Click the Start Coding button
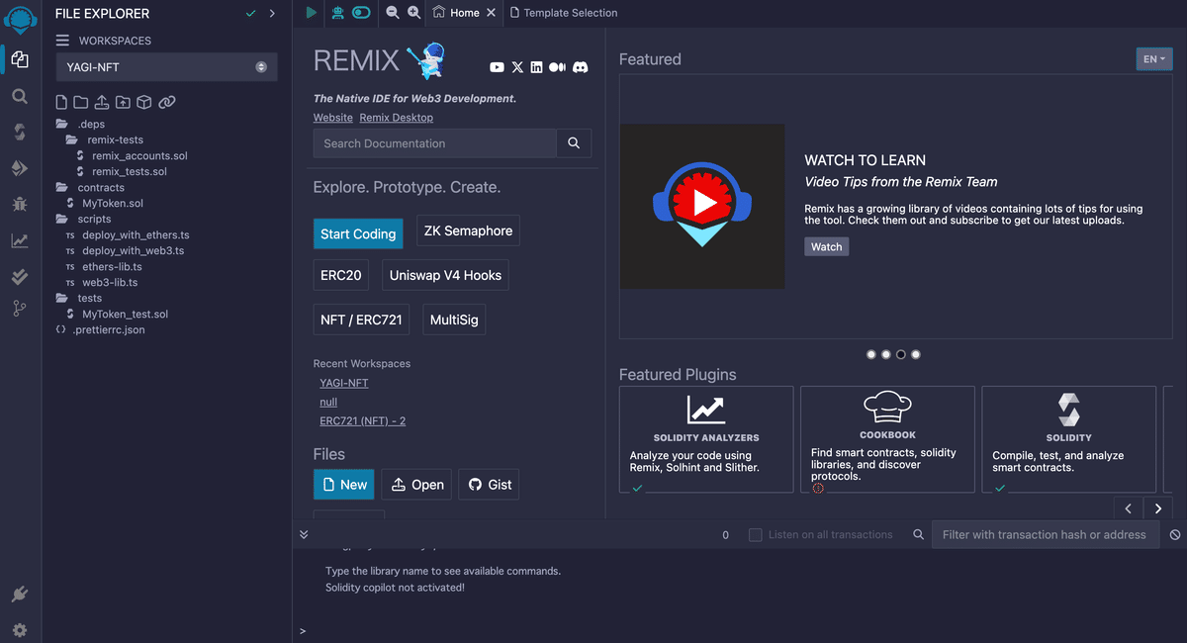 pyautogui.click(x=358, y=234)
